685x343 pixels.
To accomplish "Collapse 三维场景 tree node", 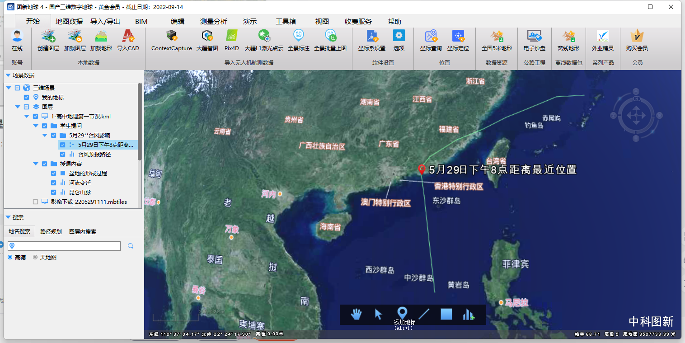I will (x=9, y=88).
